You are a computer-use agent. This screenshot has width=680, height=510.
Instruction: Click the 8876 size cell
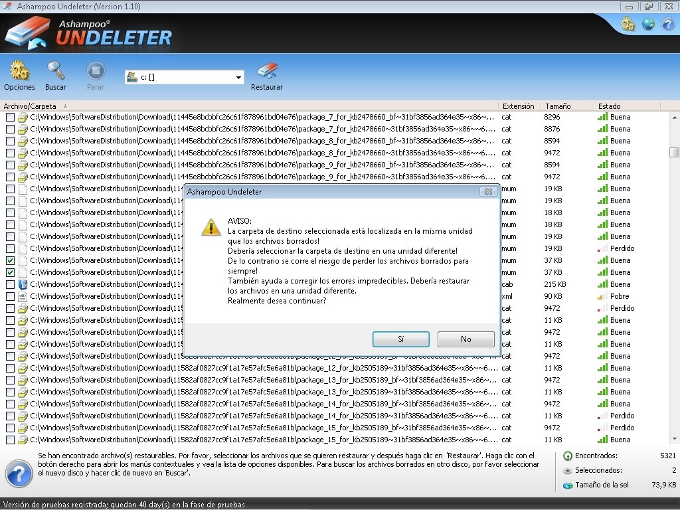pyautogui.click(x=552, y=129)
